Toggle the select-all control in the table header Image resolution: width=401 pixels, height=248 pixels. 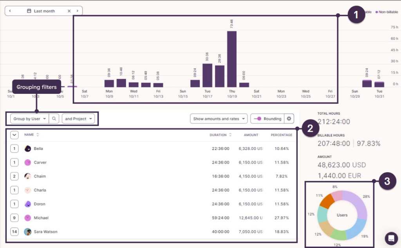[14, 135]
